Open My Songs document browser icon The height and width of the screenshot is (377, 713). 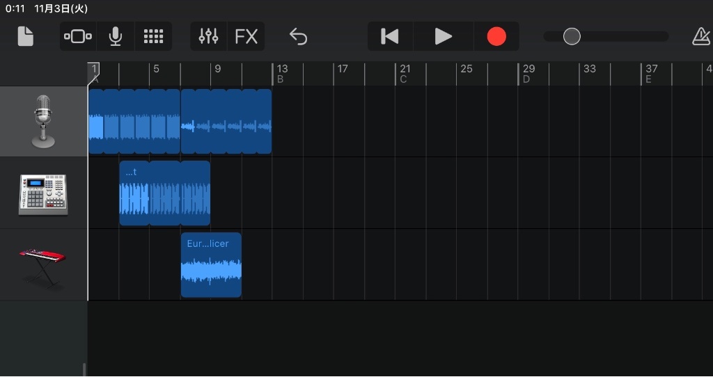click(x=26, y=36)
